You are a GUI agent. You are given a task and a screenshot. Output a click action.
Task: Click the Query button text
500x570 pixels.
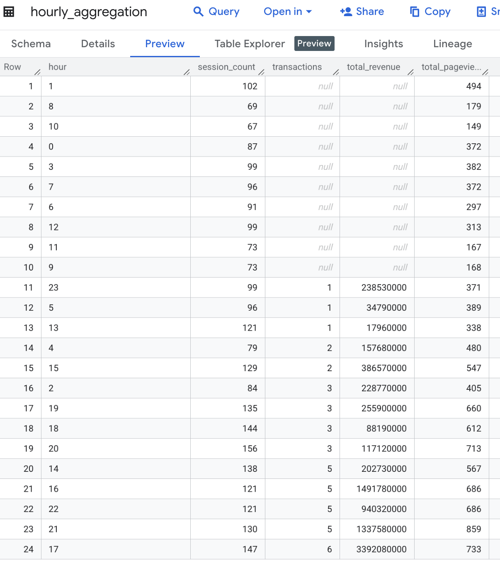[x=224, y=12]
